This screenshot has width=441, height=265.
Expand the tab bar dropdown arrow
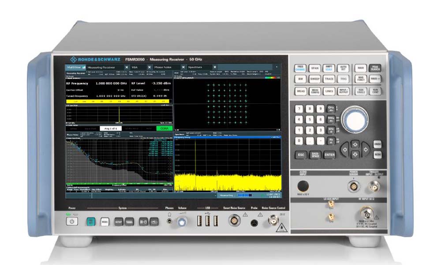277,67
